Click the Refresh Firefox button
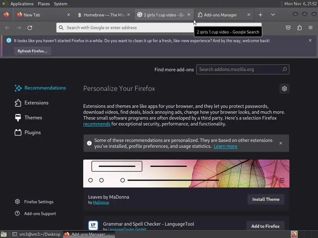The height and width of the screenshot is (238, 318). tap(32, 51)
